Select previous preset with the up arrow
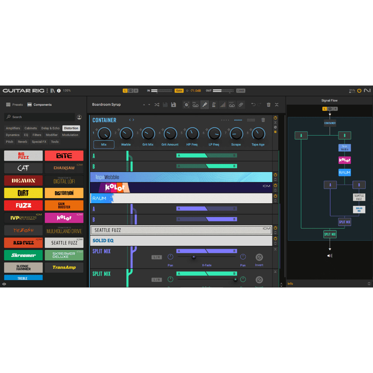The image size is (373, 373). [x=144, y=105]
